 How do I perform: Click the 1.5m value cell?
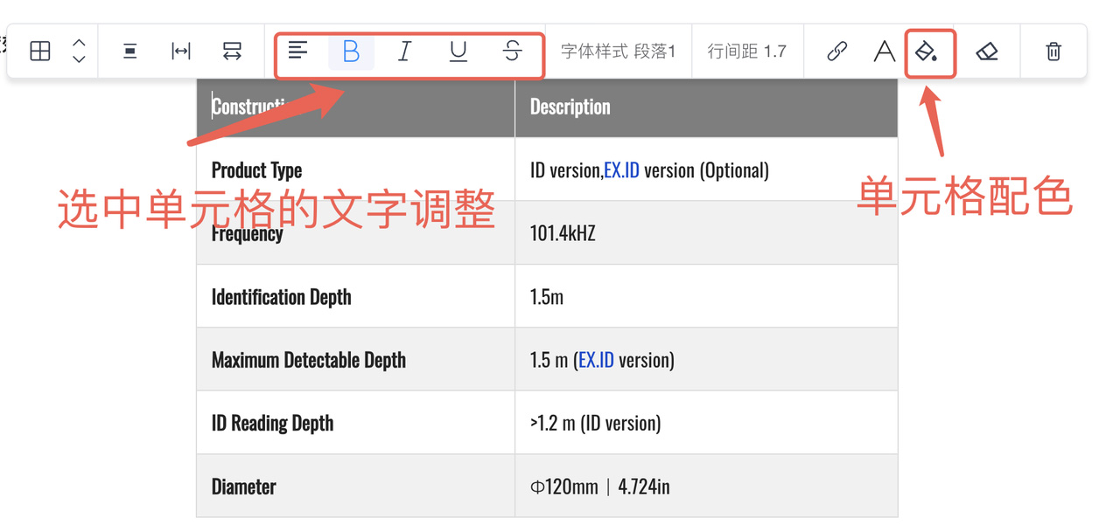point(706,296)
